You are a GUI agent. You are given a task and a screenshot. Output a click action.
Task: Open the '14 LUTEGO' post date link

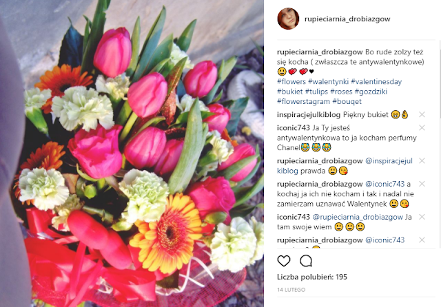tap(291, 290)
